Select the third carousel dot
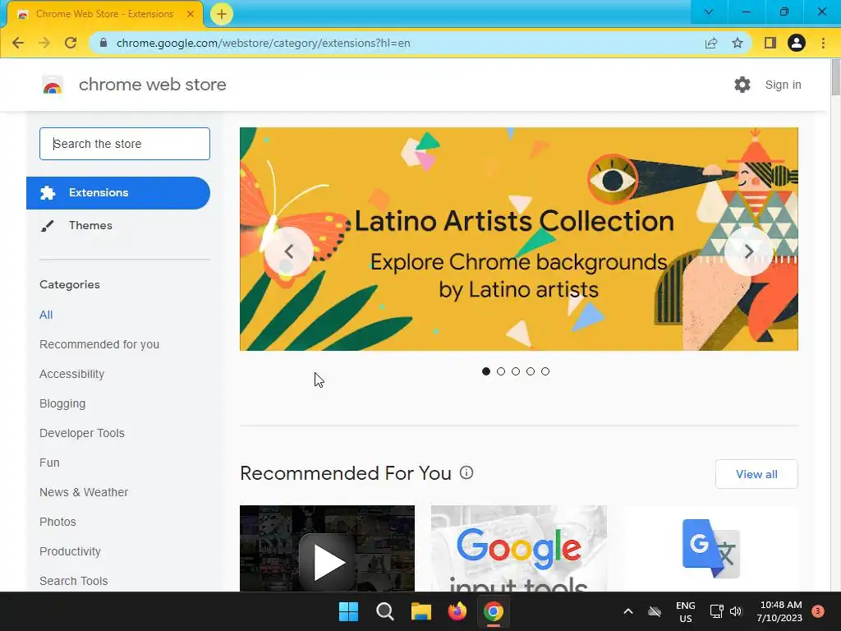841x631 pixels. tap(516, 371)
